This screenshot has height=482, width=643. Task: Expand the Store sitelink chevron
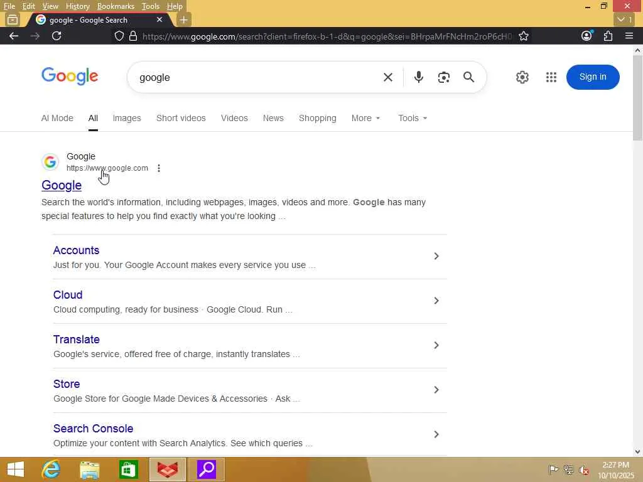[x=436, y=390]
